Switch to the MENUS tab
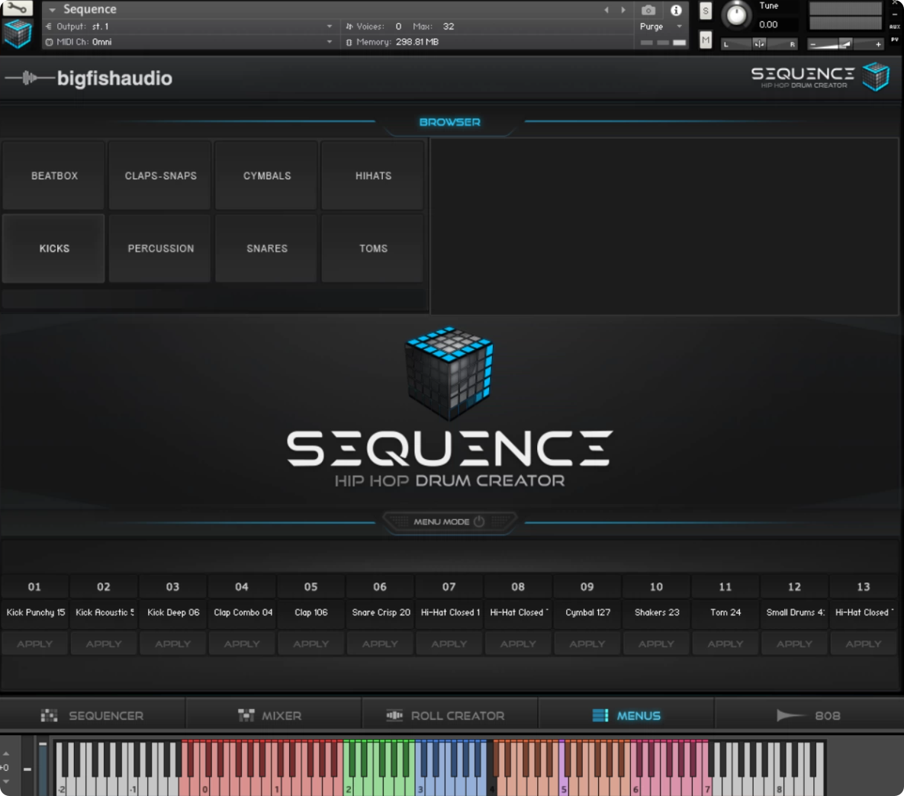 point(626,715)
